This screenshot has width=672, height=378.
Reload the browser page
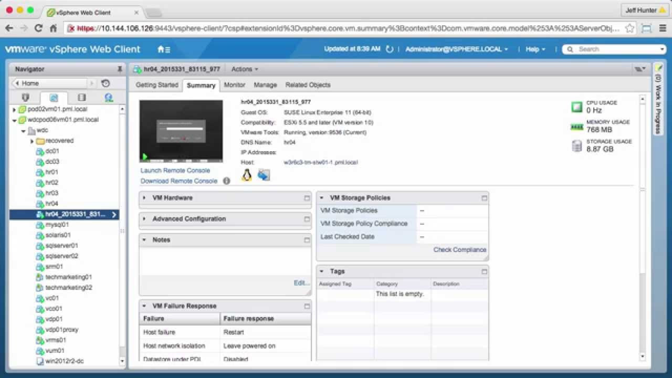coord(38,28)
